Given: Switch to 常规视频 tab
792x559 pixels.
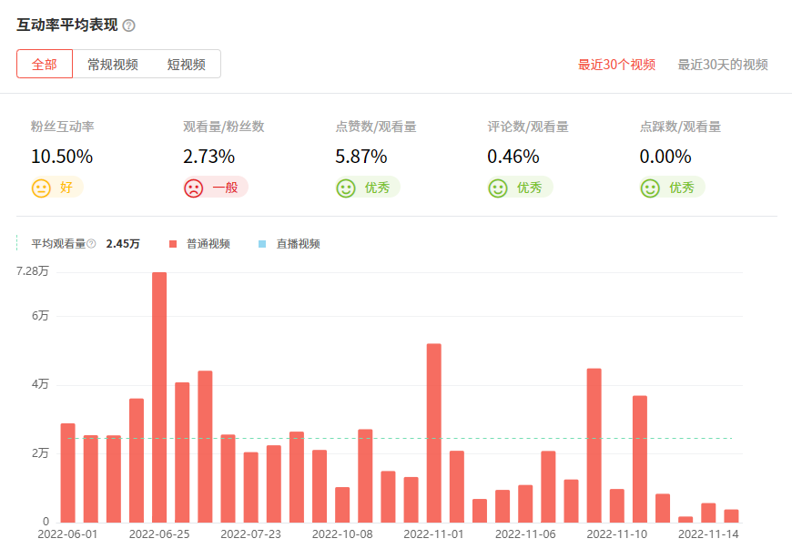Looking at the screenshot, I should coord(113,65).
